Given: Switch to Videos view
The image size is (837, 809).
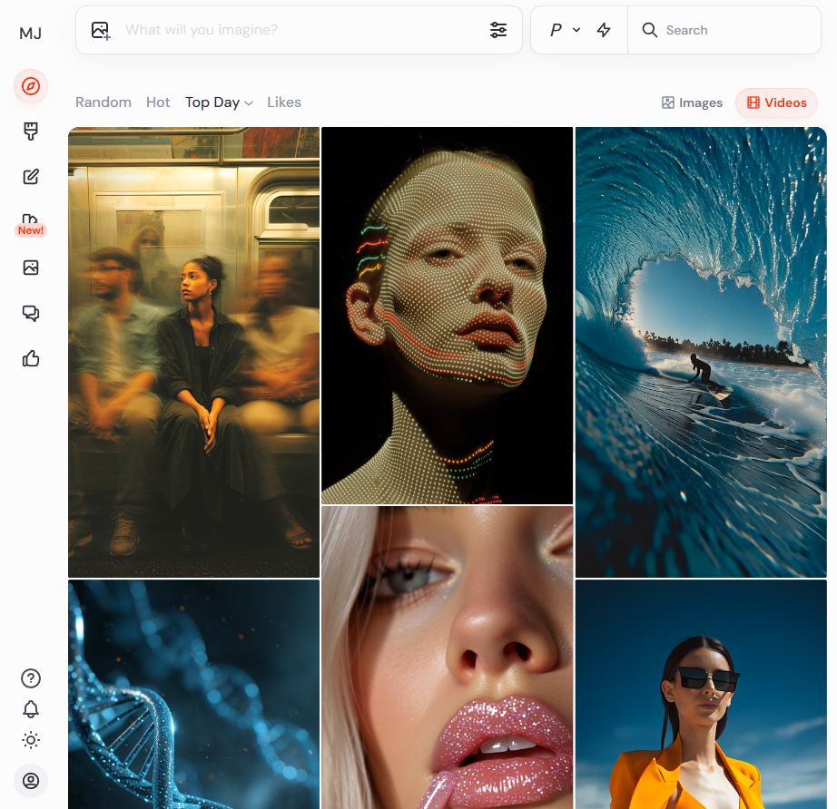Looking at the screenshot, I should tap(777, 102).
